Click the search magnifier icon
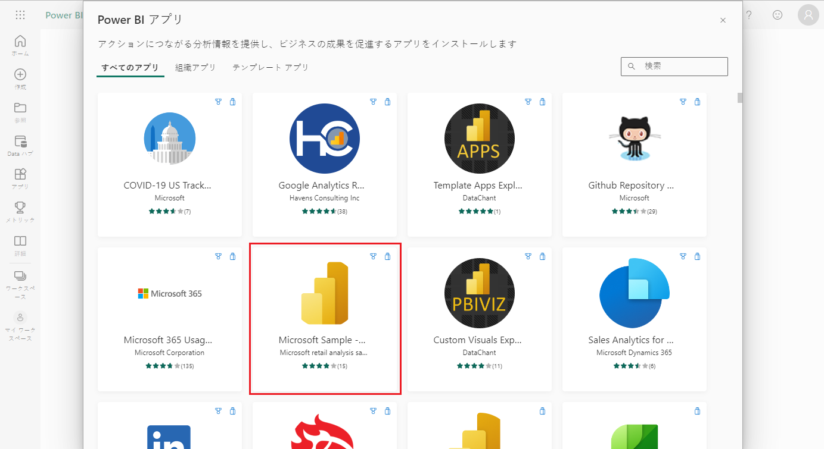Image resolution: width=824 pixels, height=449 pixels. coord(632,66)
